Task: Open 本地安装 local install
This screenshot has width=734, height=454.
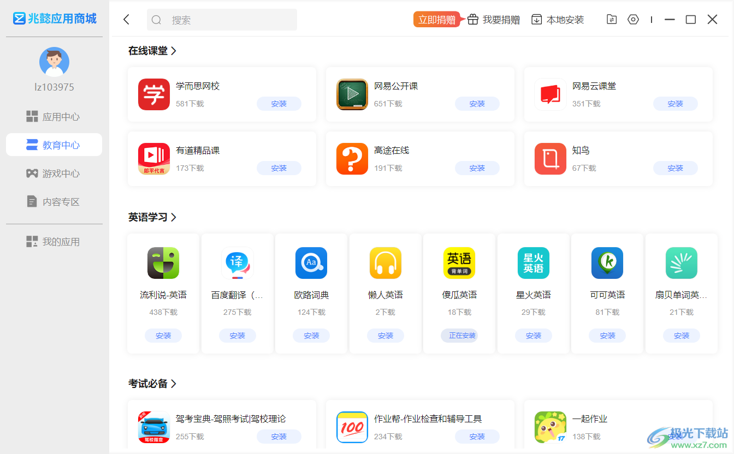Action: pyautogui.click(x=558, y=20)
